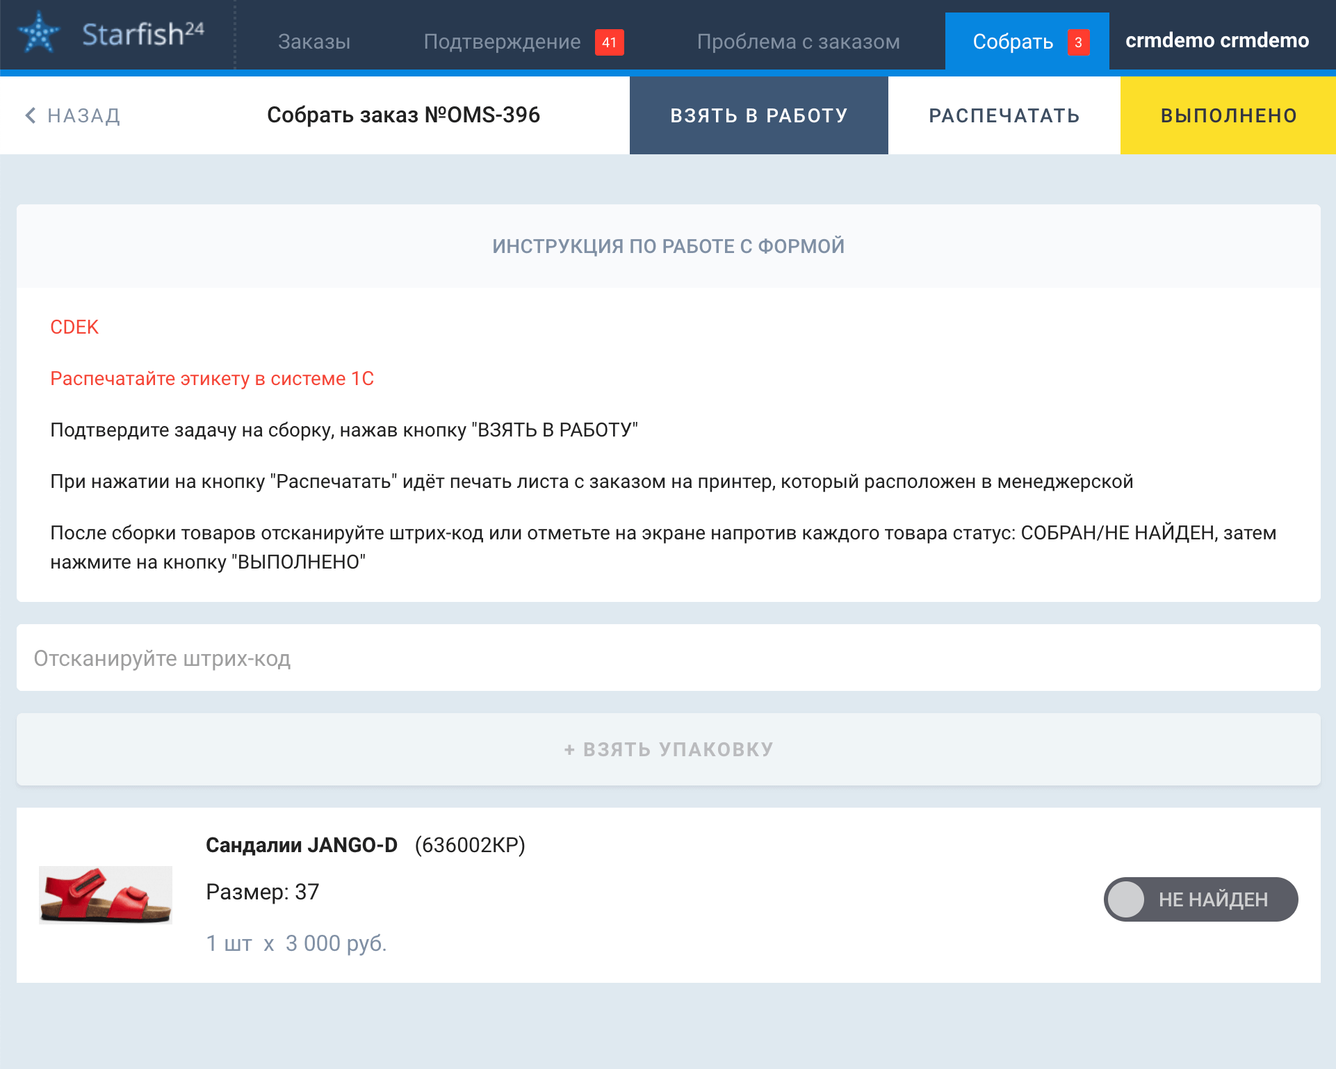Image resolution: width=1336 pixels, height=1069 pixels.
Task: Switch to the Подтверждение tab
Action: tap(502, 42)
